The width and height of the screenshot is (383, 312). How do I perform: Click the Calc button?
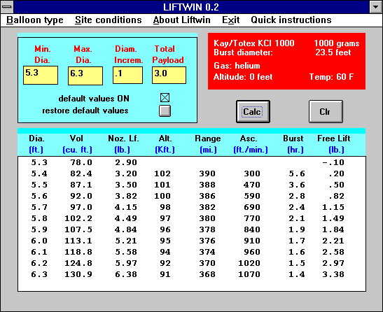pos(253,111)
